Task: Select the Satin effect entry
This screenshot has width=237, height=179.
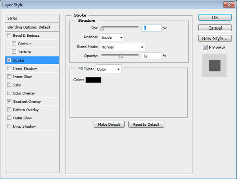Action: (x=18, y=85)
